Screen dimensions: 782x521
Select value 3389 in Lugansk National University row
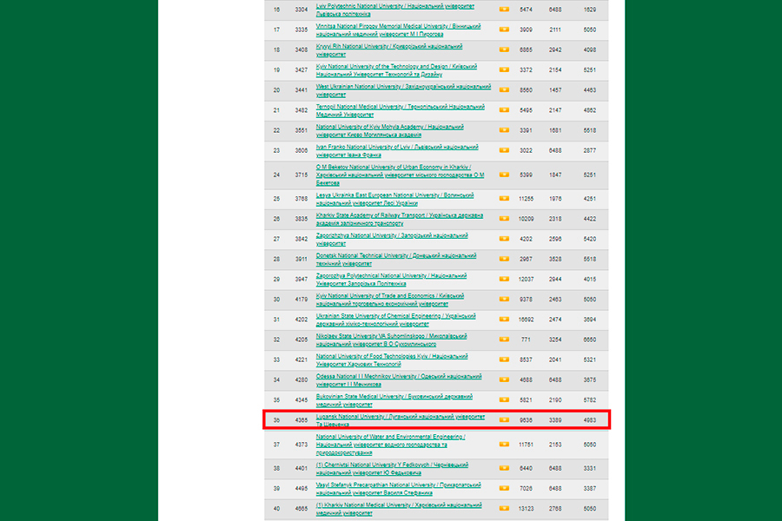pyautogui.click(x=555, y=420)
